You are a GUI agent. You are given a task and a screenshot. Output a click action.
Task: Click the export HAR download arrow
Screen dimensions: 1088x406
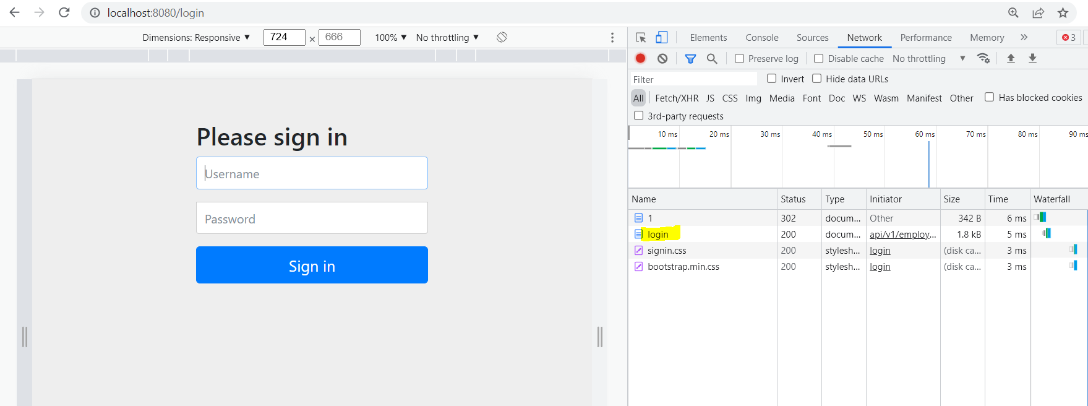pyautogui.click(x=1032, y=58)
